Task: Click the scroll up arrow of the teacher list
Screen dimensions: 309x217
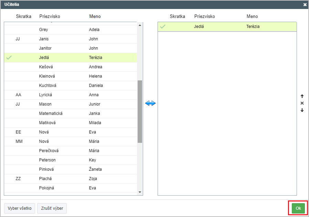Action: (x=140, y=25)
